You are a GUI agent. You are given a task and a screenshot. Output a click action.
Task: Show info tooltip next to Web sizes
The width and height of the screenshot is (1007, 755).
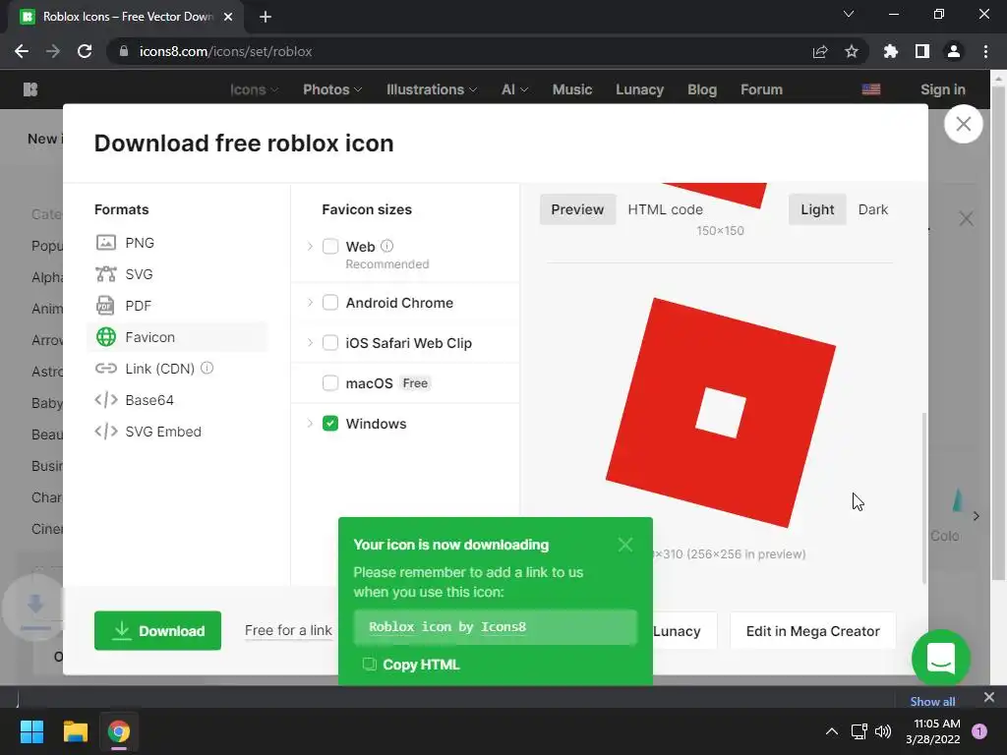[386, 246]
